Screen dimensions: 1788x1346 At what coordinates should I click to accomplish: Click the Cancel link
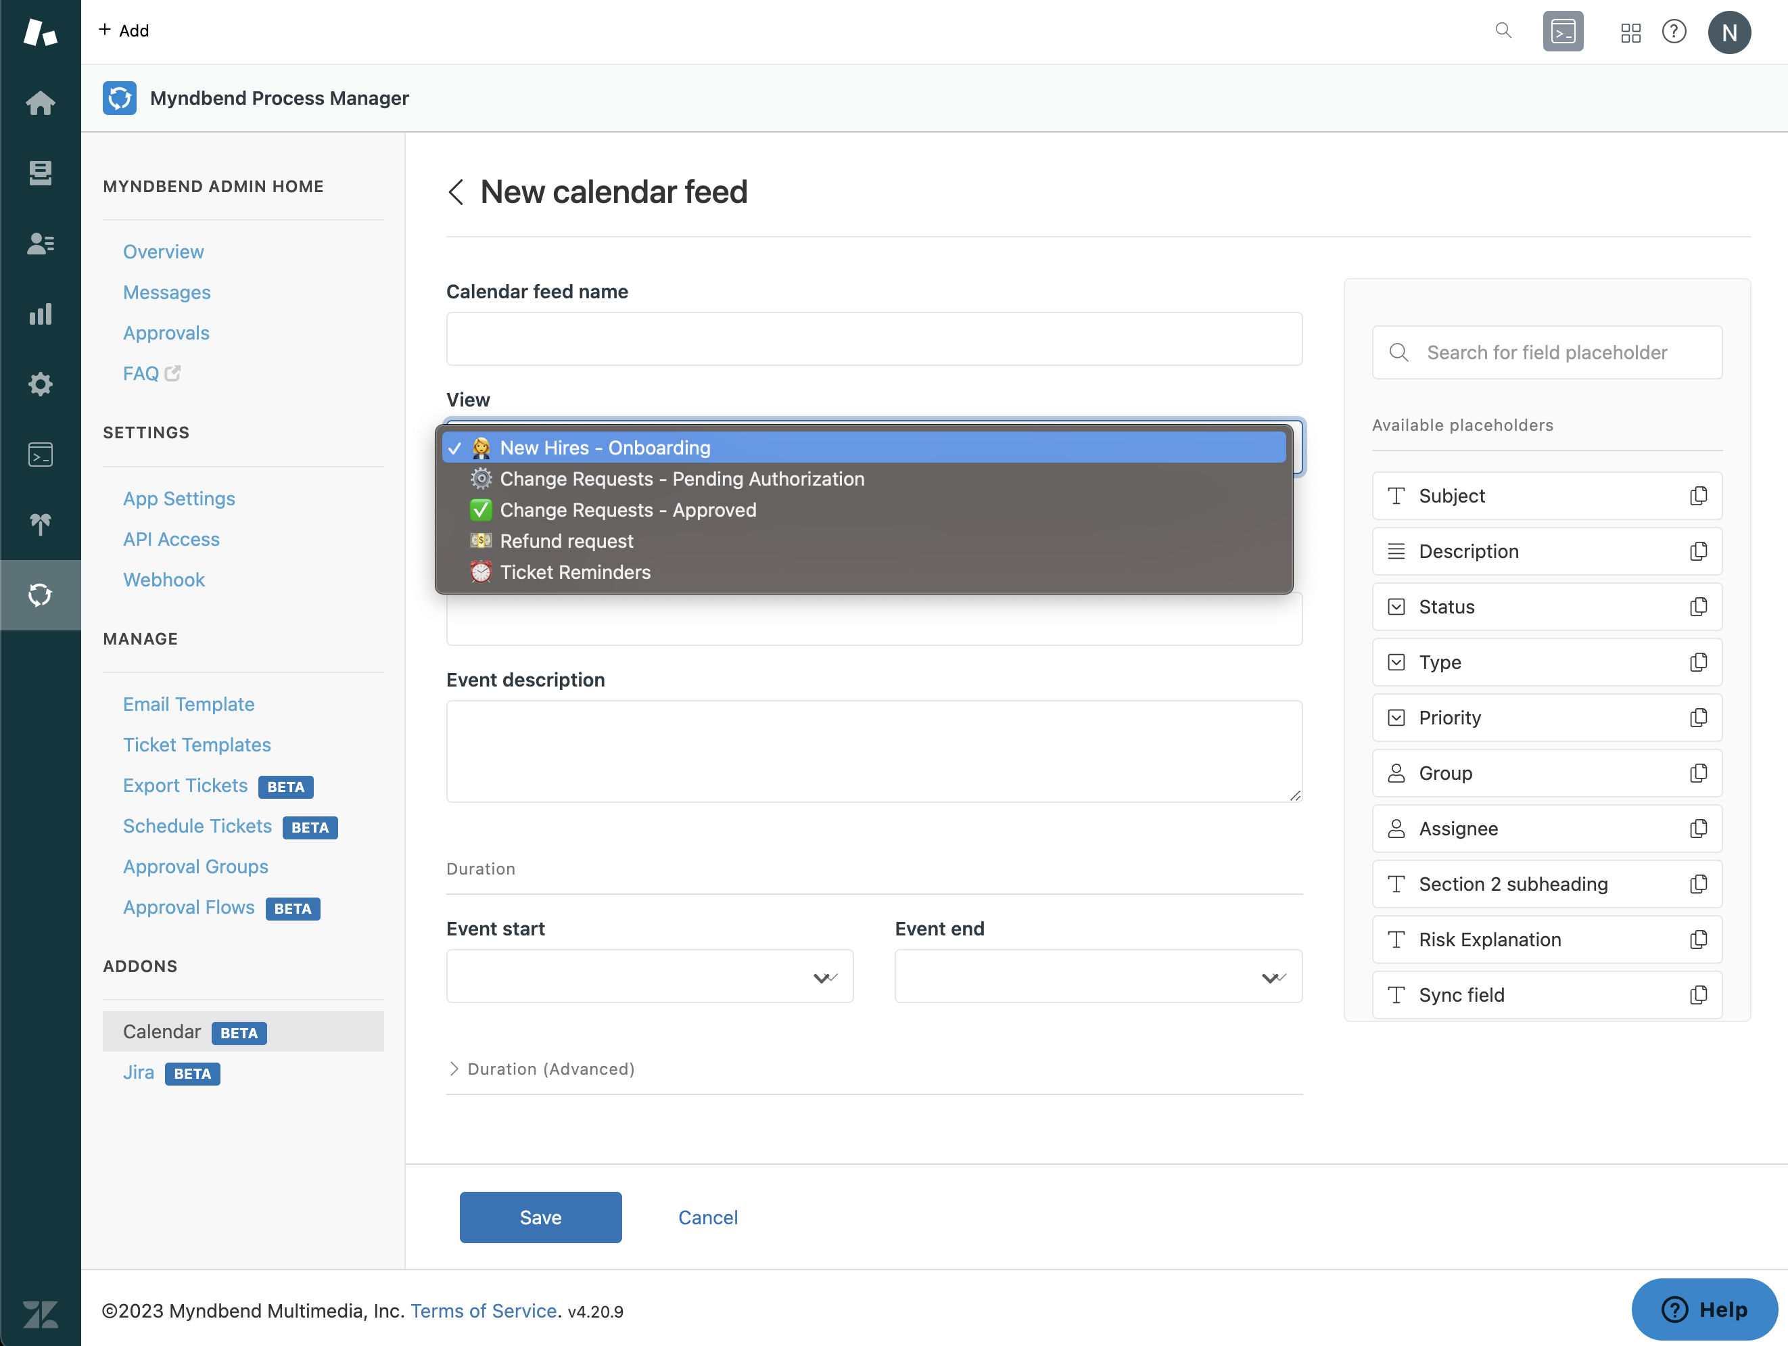[x=707, y=1217]
